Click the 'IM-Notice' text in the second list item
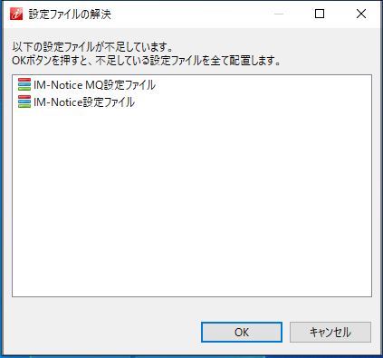Image resolution: width=383 pixels, height=358 pixels. (58, 102)
